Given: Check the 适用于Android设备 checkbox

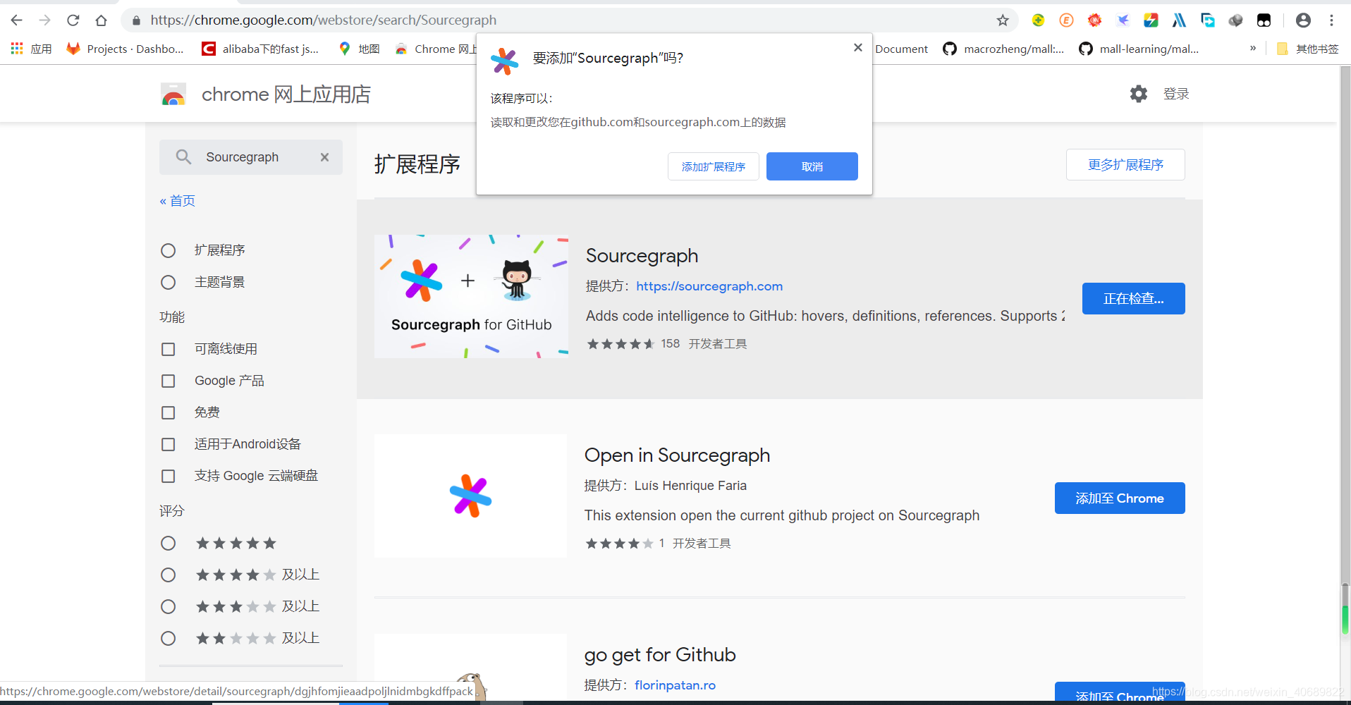Looking at the screenshot, I should pyautogui.click(x=168, y=444).
